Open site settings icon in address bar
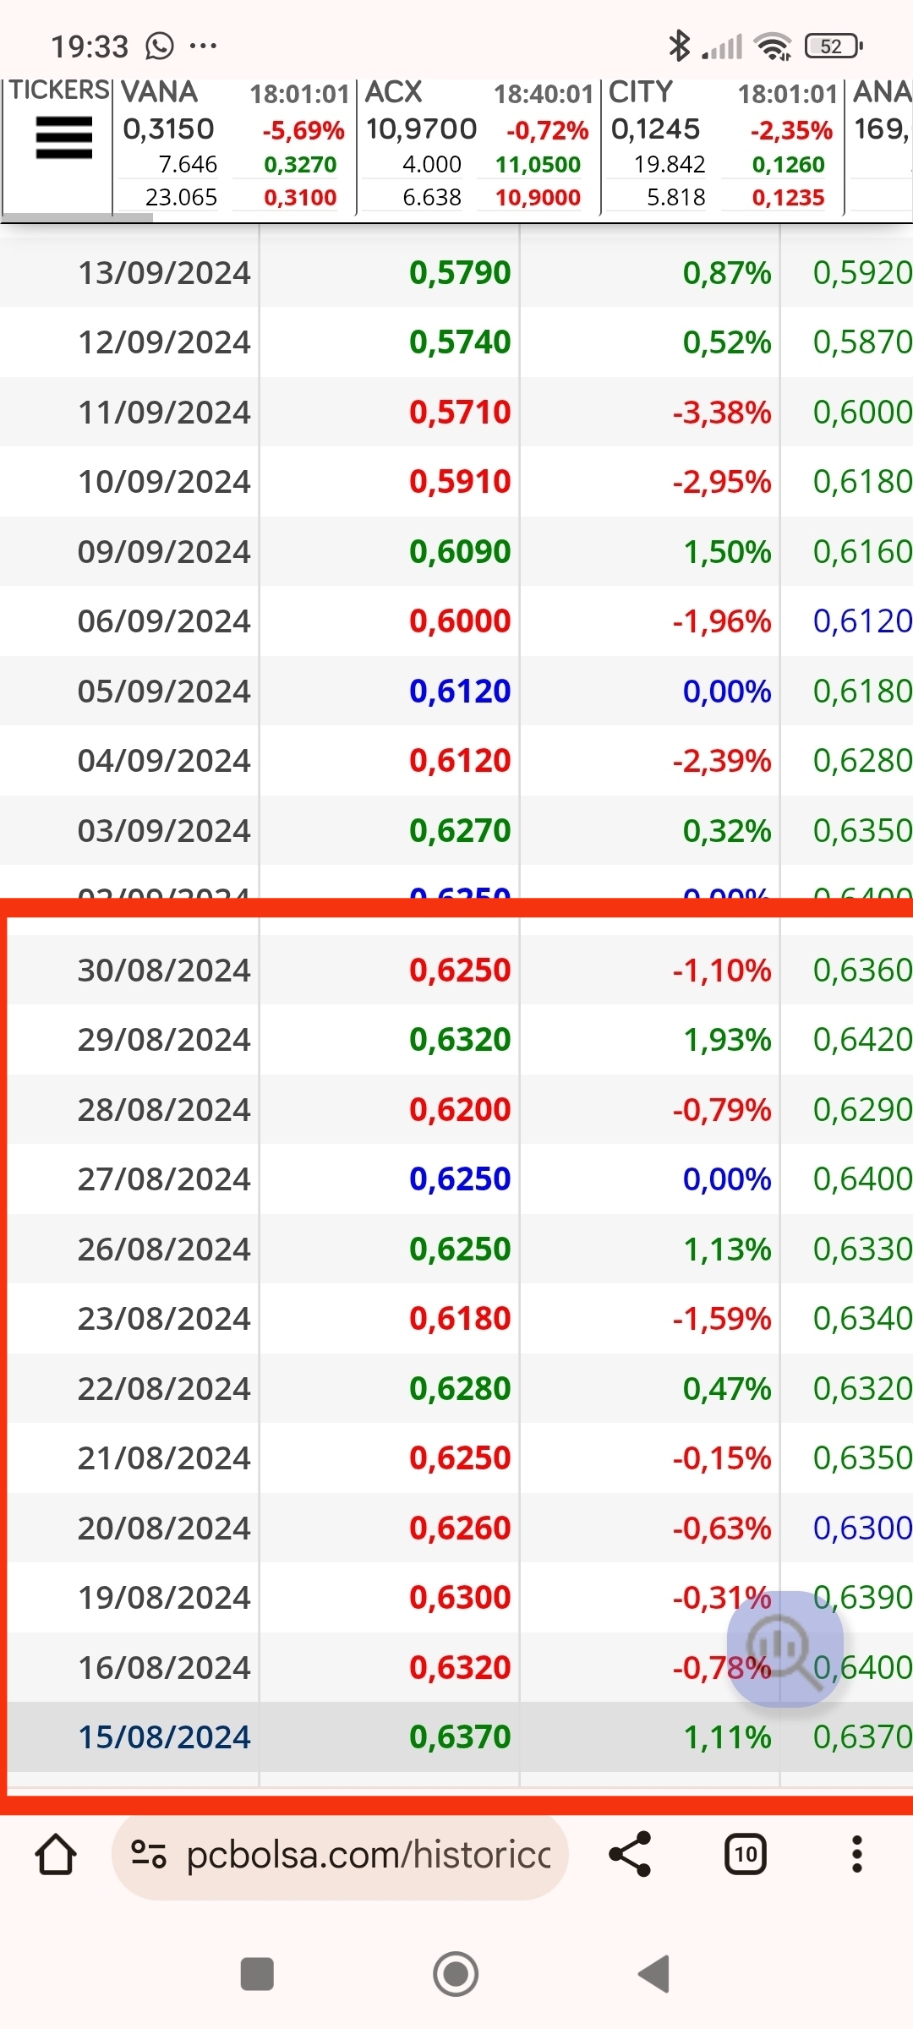913x2029 pixels. (149, 1854)
